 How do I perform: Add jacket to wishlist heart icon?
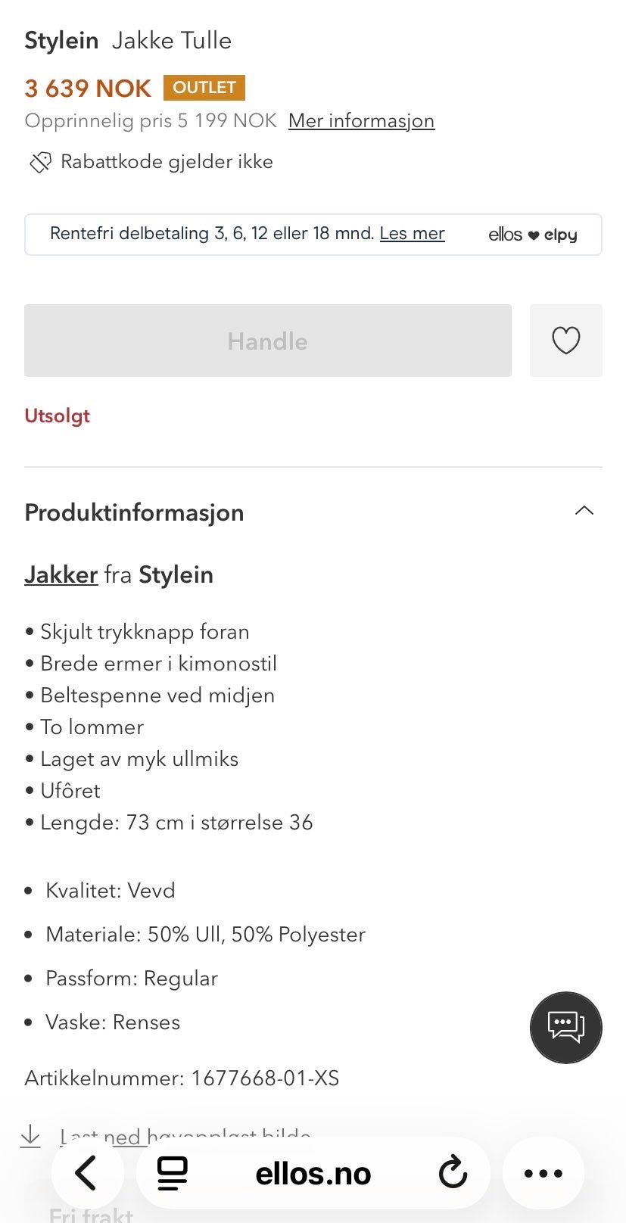[565, 341]
